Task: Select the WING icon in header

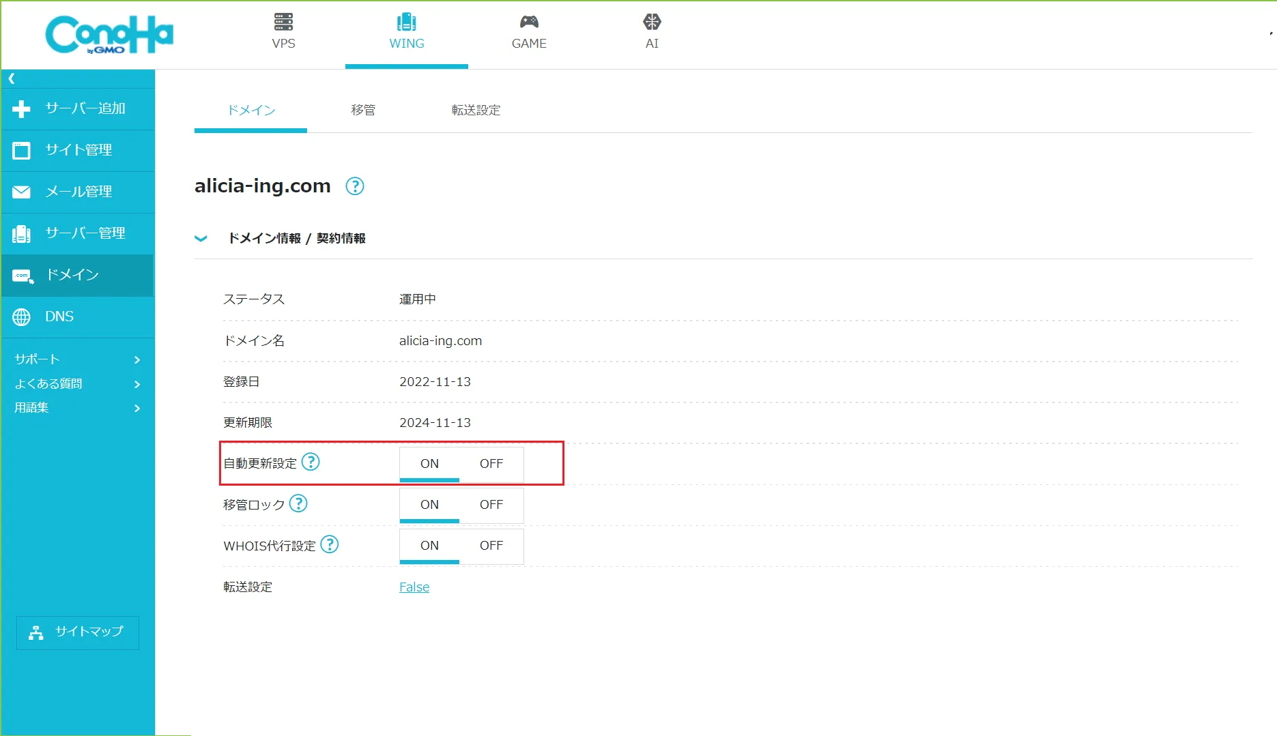Action: [407, 22]
